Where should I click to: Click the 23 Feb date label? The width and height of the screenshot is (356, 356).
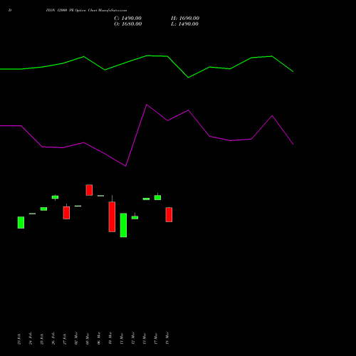[19, 339]
